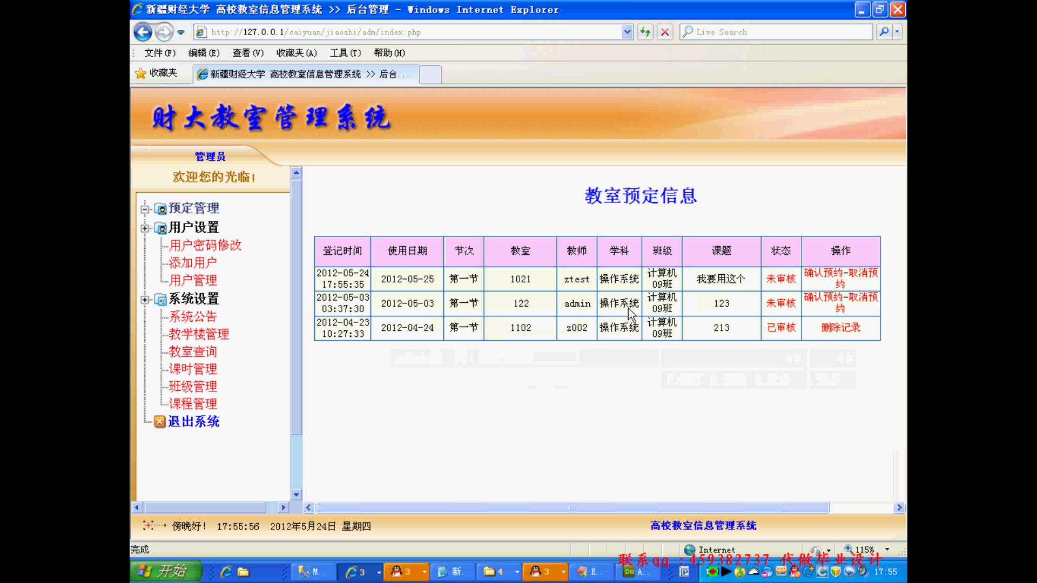
Task: Click the 未审核 status in ztest row
Action: click(781, 279)
